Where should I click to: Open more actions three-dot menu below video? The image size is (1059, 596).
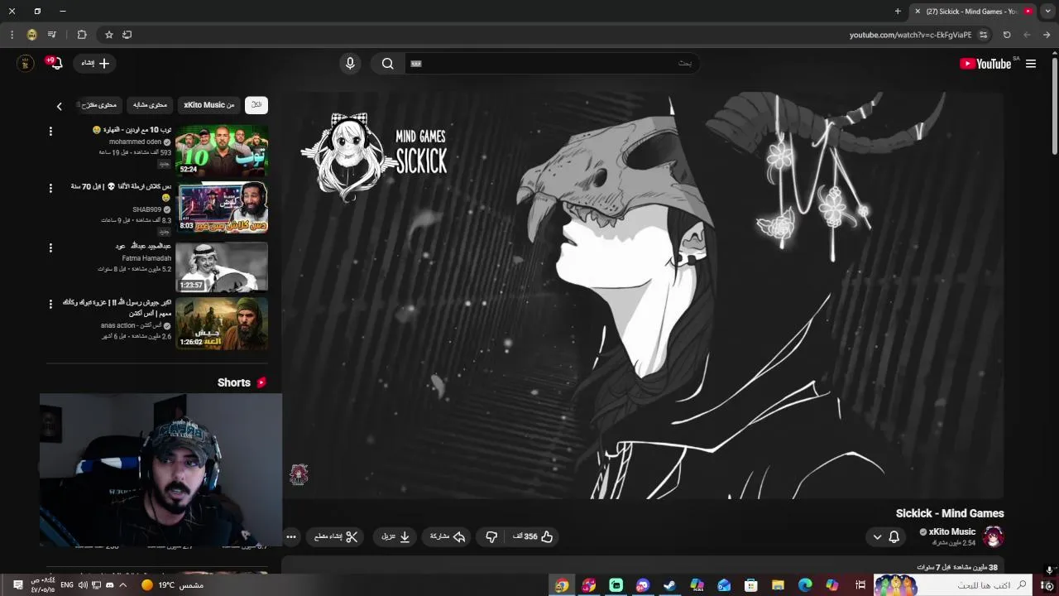[291, 536]
